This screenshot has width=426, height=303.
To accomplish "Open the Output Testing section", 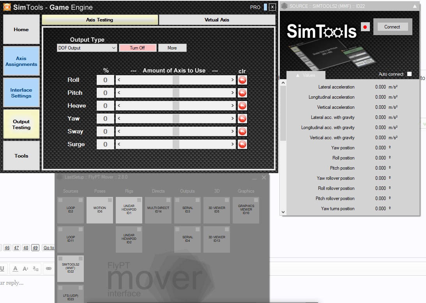I will 21,124.
